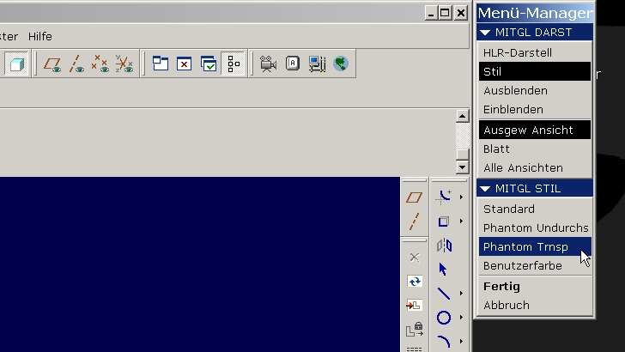Click the activate window icon with green check
625x352 pixels.
point(209,64)
